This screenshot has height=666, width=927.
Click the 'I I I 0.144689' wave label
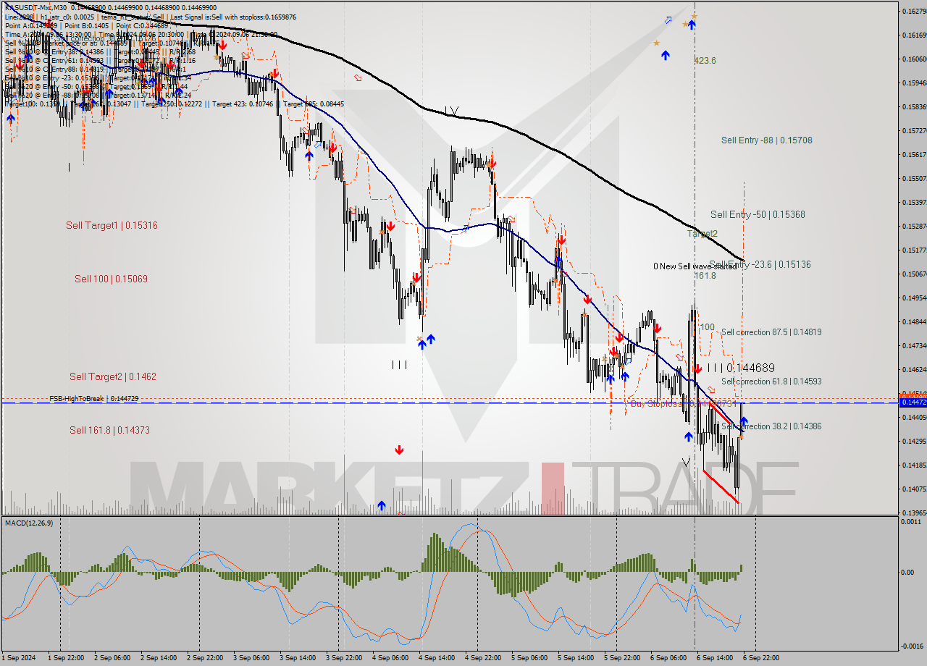pyautogui.click(x=741, y=368)
